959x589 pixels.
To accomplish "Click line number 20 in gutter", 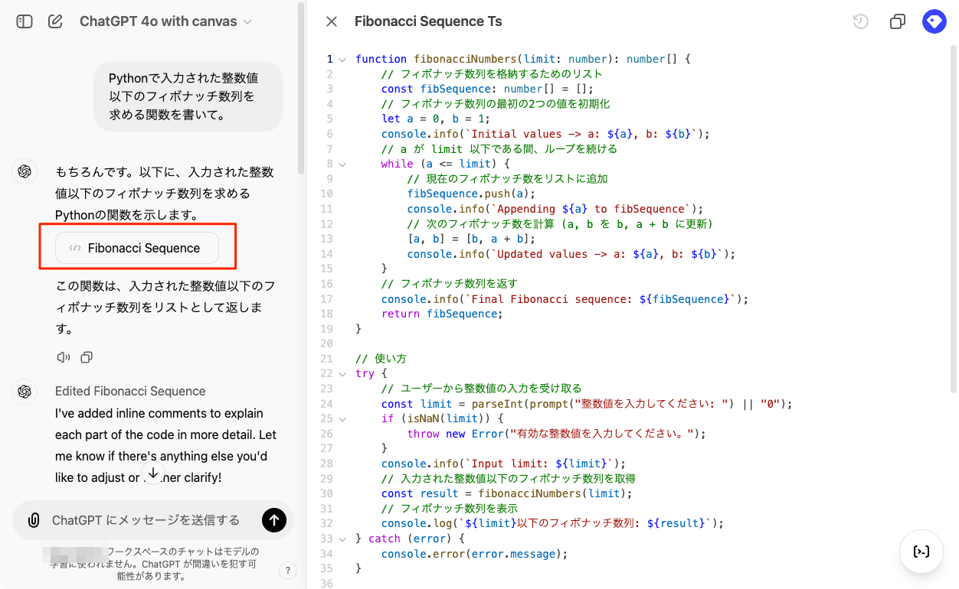I will pyautogui.click(x=328, y=344).
